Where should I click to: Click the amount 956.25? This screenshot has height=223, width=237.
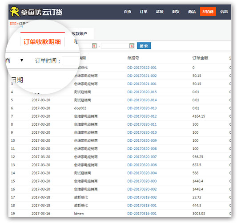[x=197, y=157]
